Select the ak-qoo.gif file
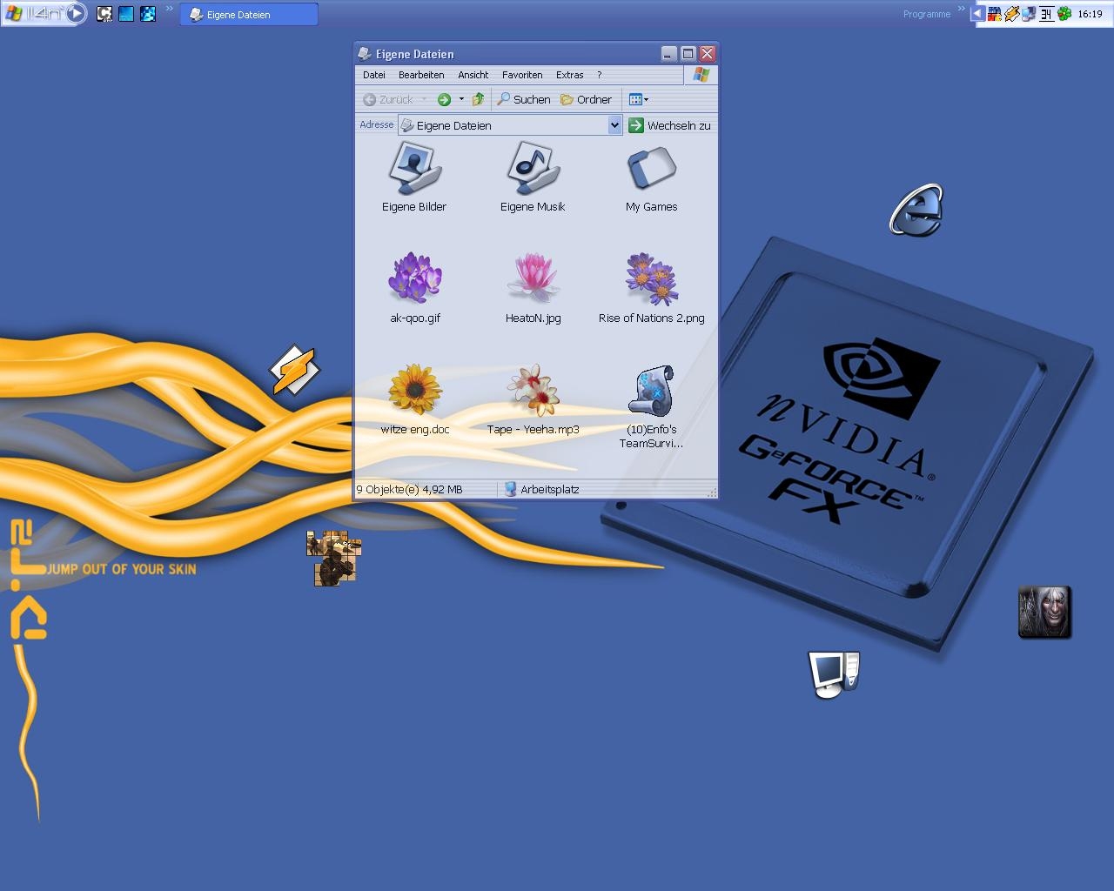 coord(415,288)
